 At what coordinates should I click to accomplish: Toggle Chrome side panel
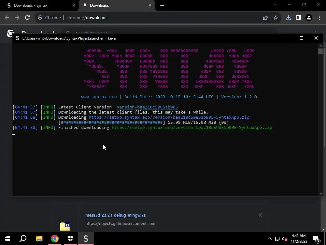click(299, 18)
